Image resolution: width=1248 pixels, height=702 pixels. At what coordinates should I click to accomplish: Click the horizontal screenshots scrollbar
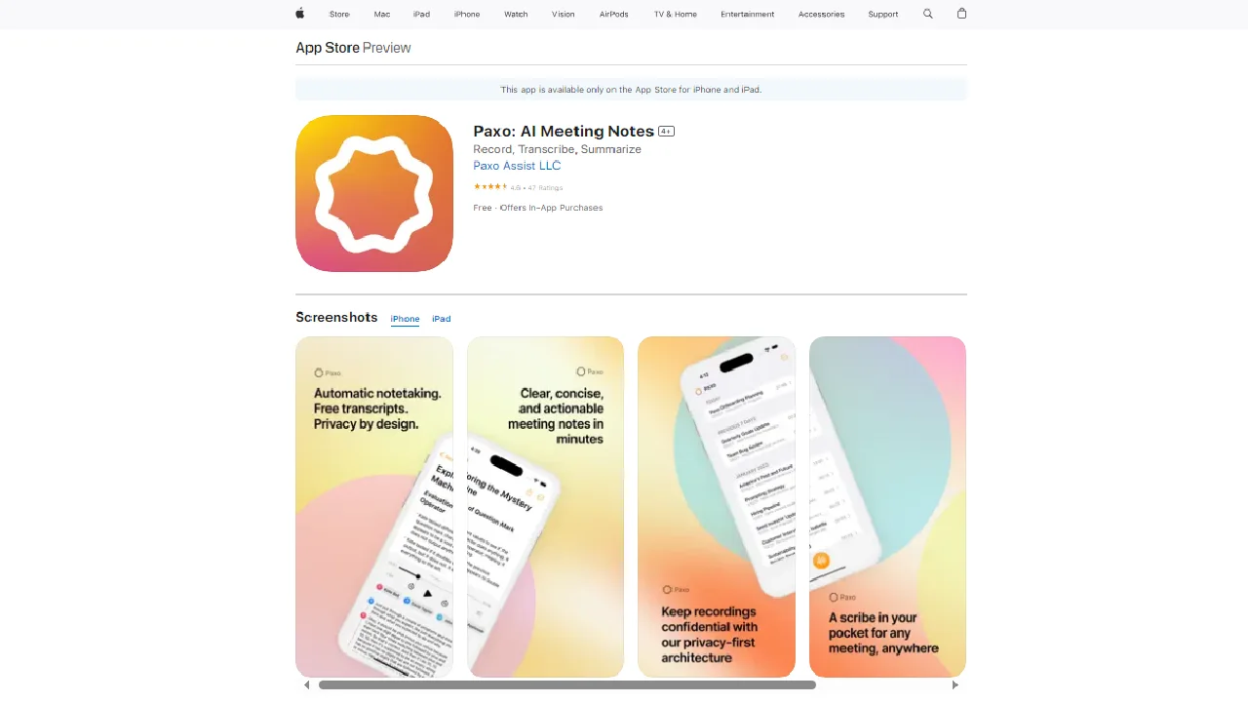tap(567, 684)
